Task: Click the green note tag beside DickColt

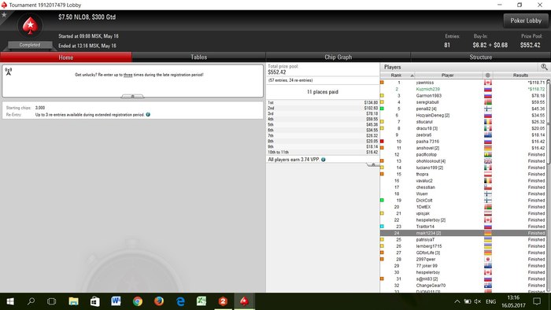Action: [382, 201]
